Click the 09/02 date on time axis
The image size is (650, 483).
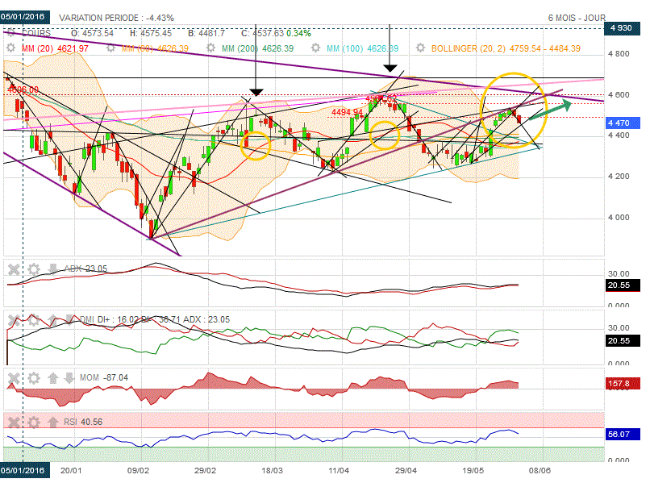coord(138,471)
